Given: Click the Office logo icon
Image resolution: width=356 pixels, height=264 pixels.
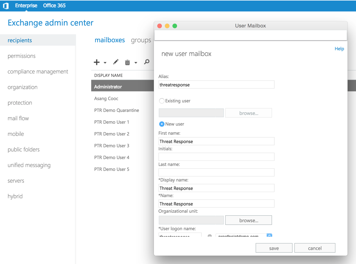Looking at the screenshot, I should click(6, 6).
